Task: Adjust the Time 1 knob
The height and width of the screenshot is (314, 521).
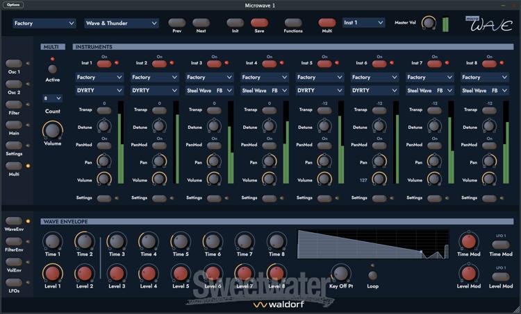Action: pos(53,241)
